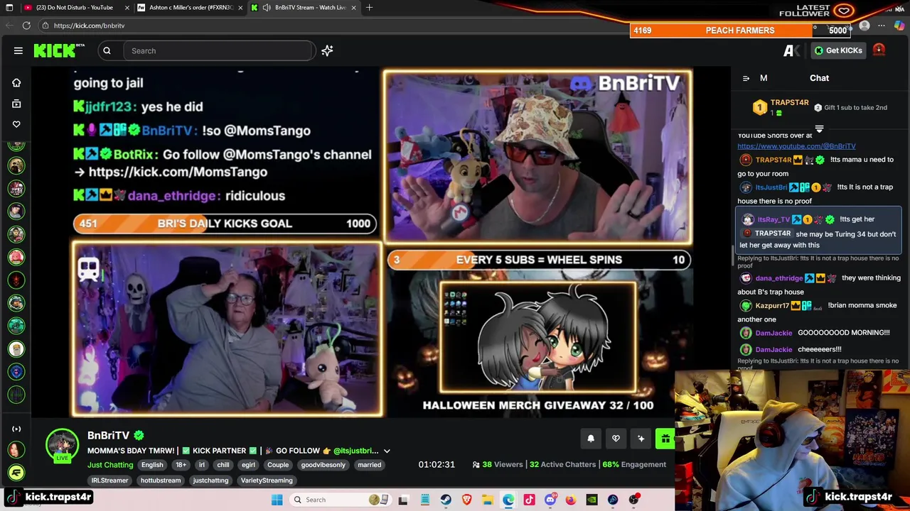The image size is (910, 511).
Task: Open the Windows Start menu
Action: point(277,500)
